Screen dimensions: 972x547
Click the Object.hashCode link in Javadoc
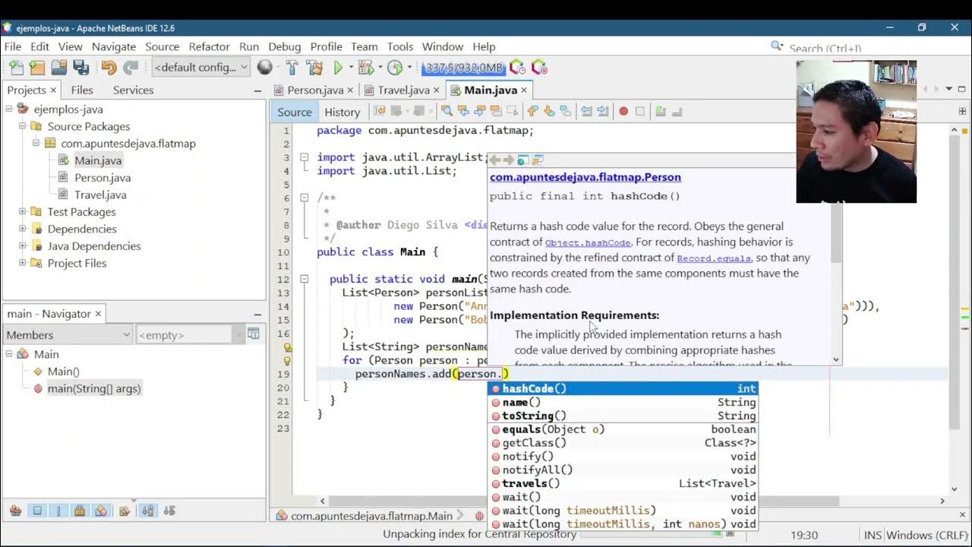(x=587, y=242)
